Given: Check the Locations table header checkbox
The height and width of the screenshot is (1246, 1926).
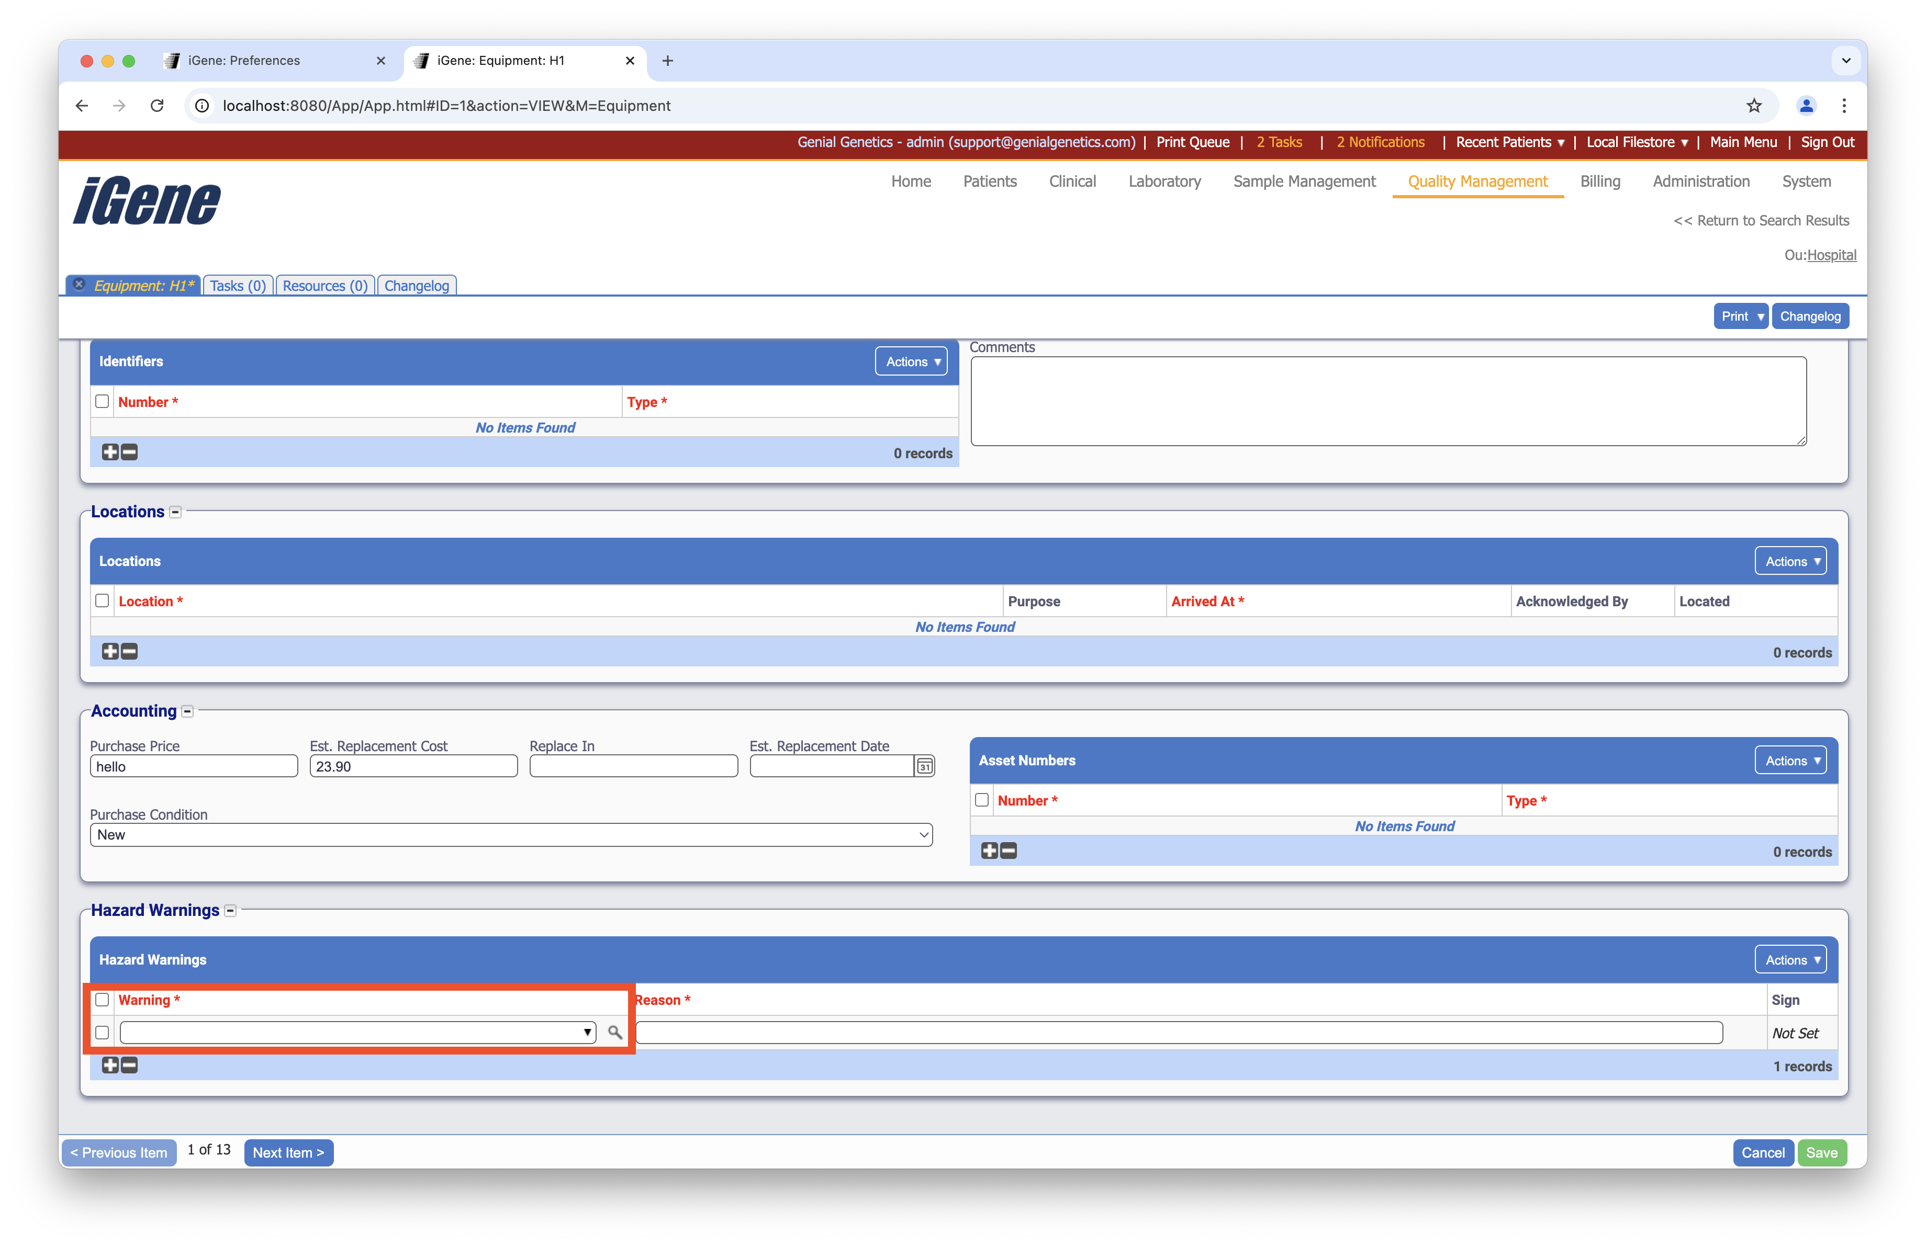Looking at the screenshot, I should 102,601.
